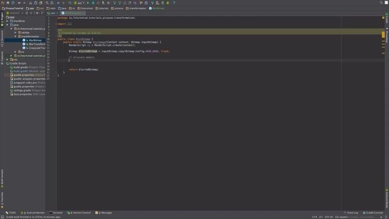Click the Stop icon in the toolbar
The image size is (389, 219).
click(108, 2)
